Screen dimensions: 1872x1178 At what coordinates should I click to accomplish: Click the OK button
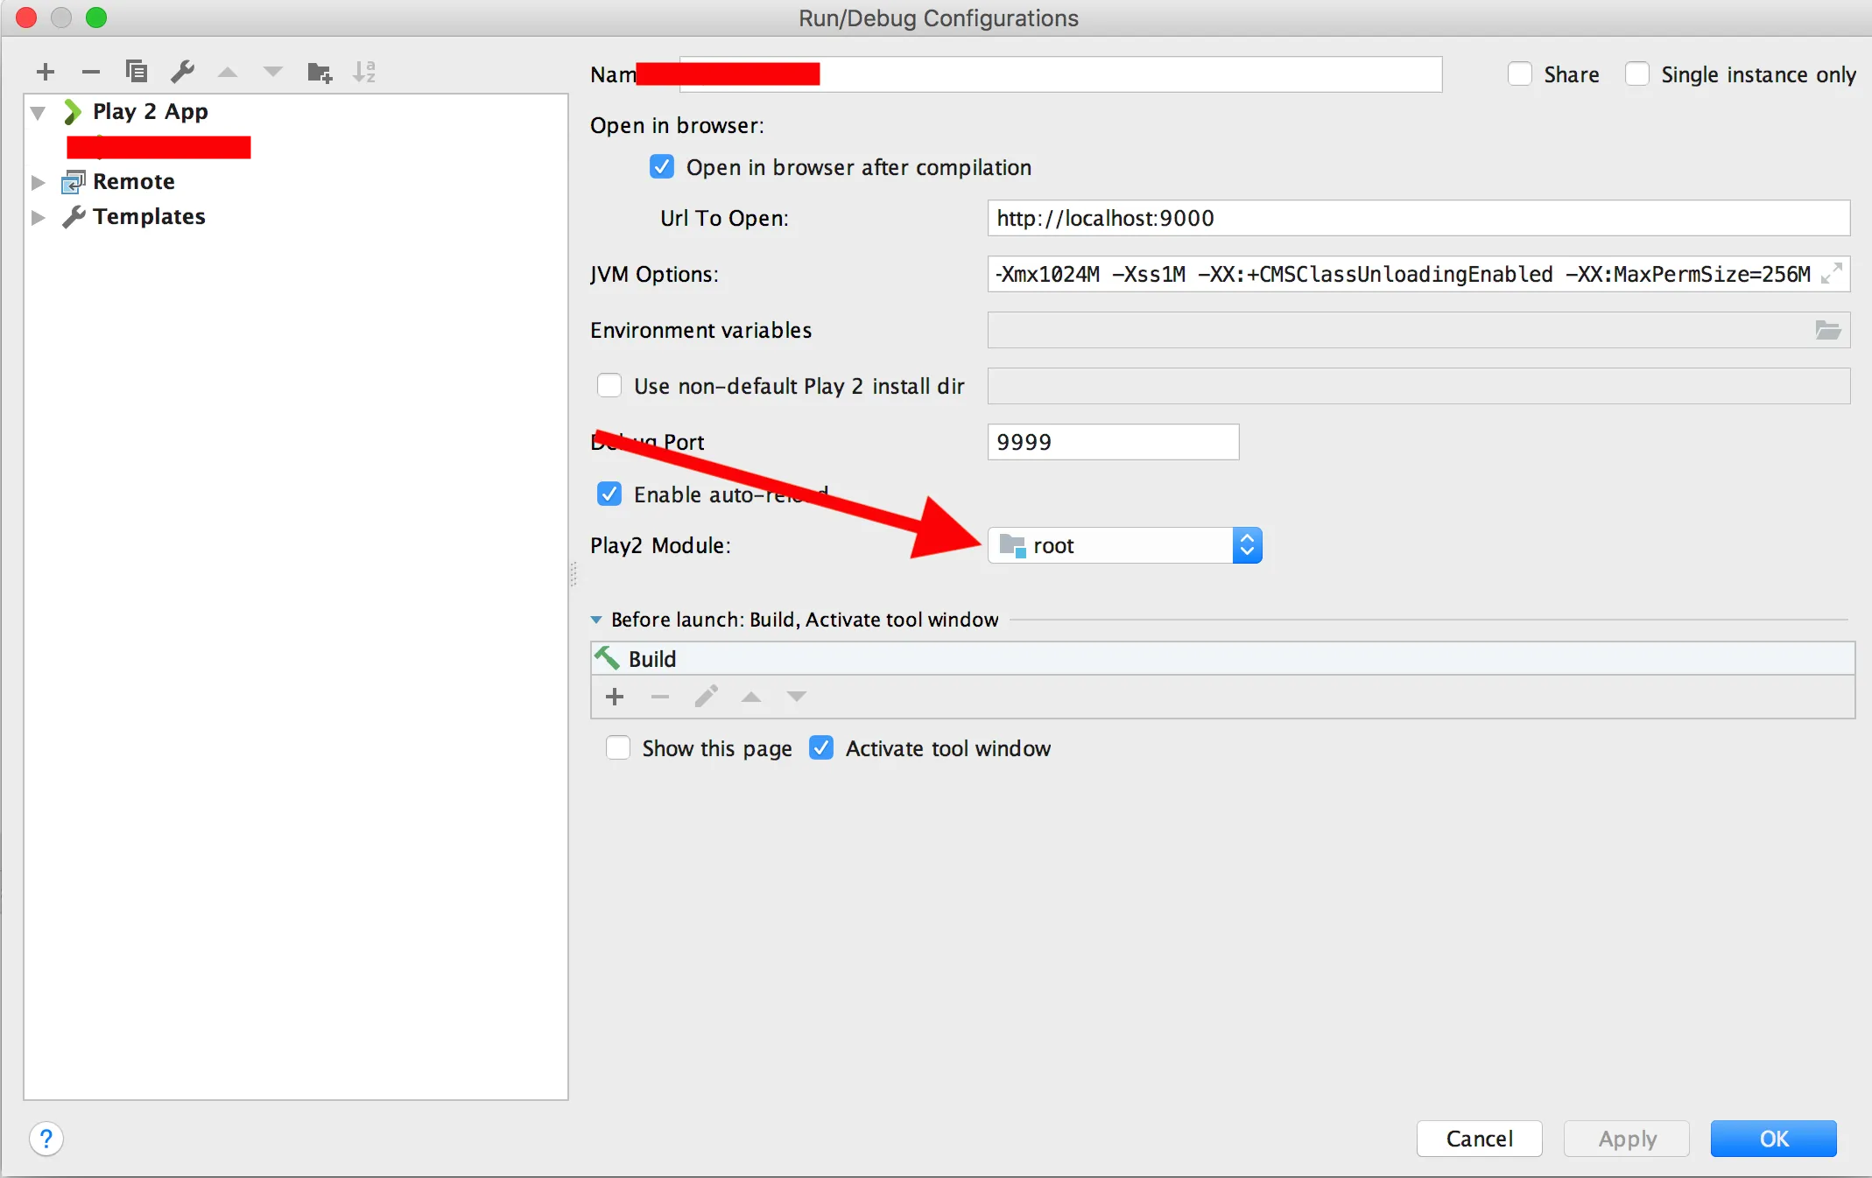(1773, 1139)
